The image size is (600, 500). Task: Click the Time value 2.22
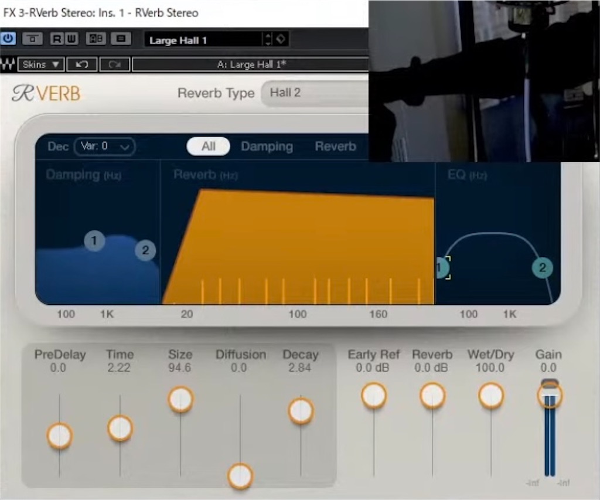[118, 368]
